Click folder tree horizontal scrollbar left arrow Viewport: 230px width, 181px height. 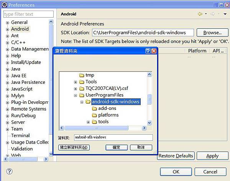62,128
